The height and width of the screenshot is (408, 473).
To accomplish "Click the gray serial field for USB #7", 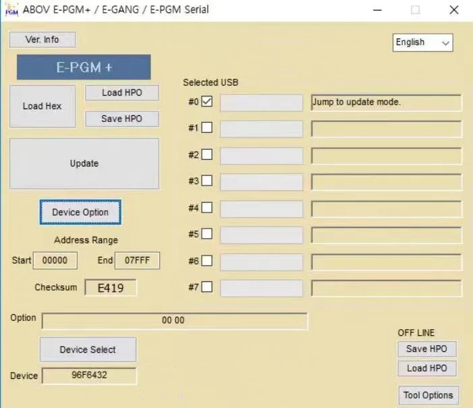I will pos(261,288).
